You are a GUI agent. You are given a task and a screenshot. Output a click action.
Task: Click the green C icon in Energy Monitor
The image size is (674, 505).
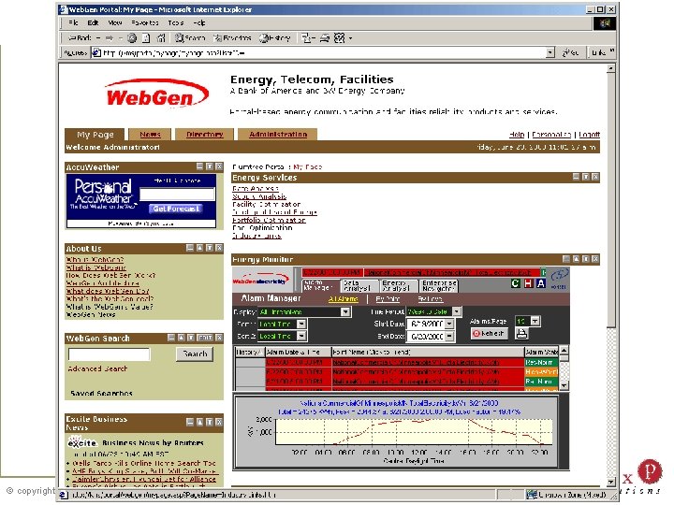tap(515, 283)
